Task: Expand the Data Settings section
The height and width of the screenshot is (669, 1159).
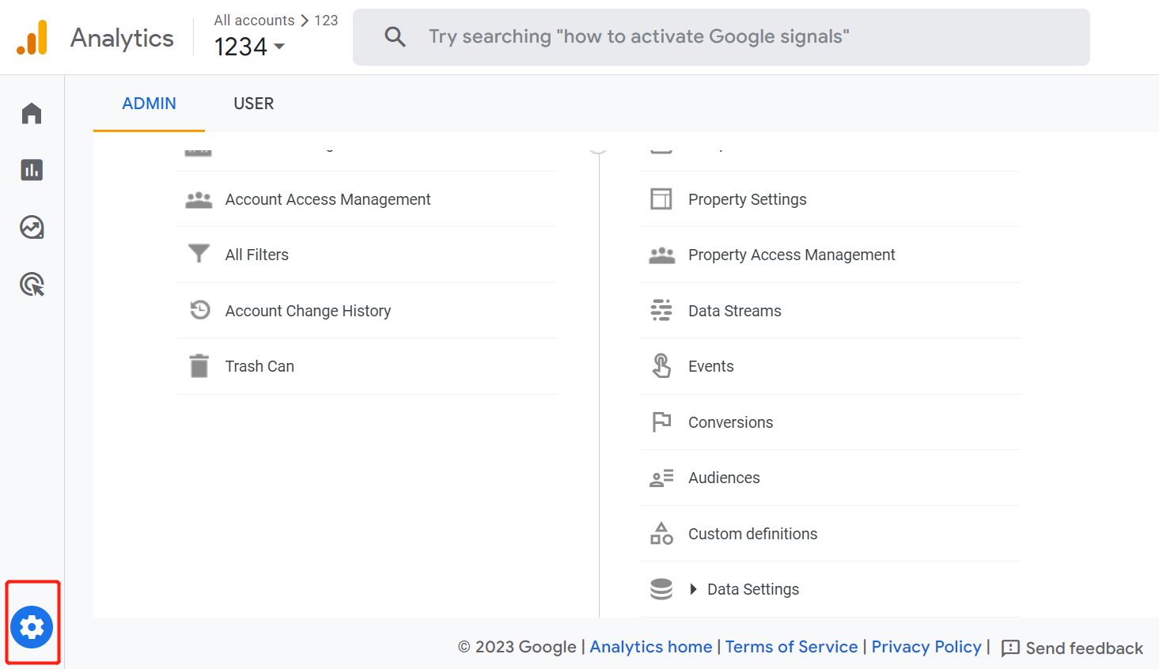Action: point(694,589)
